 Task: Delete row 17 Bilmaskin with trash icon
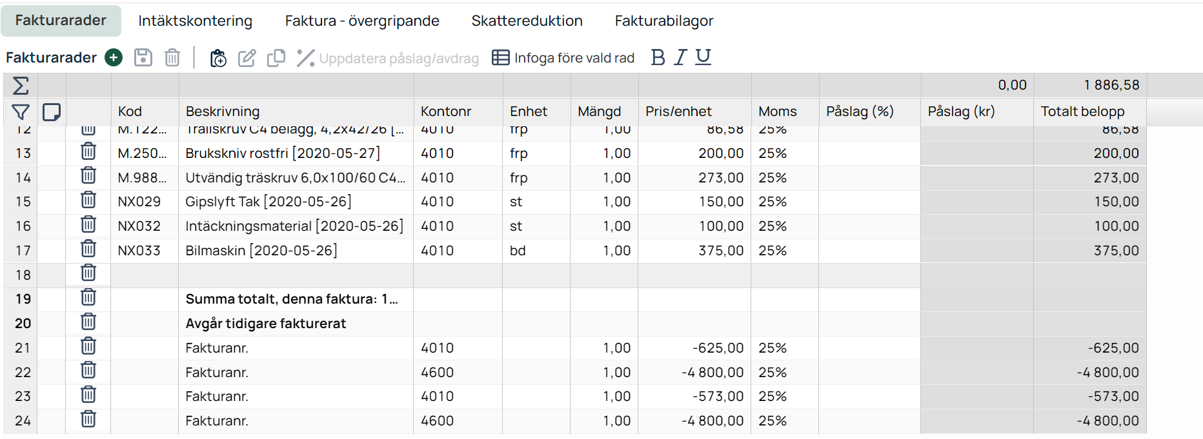pos(88,249)
